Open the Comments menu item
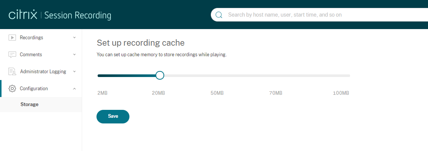 coord(31,54)
